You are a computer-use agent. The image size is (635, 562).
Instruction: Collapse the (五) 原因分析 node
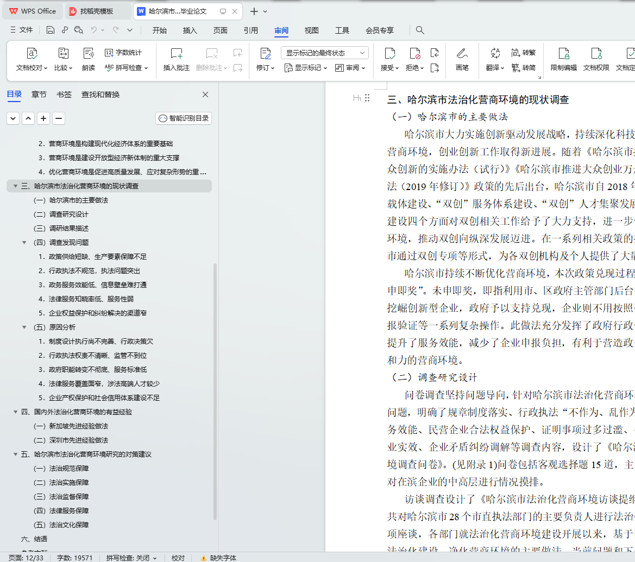pos(24,327)
